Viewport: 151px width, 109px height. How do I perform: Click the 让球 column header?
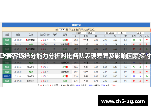(x=140, y=36)
